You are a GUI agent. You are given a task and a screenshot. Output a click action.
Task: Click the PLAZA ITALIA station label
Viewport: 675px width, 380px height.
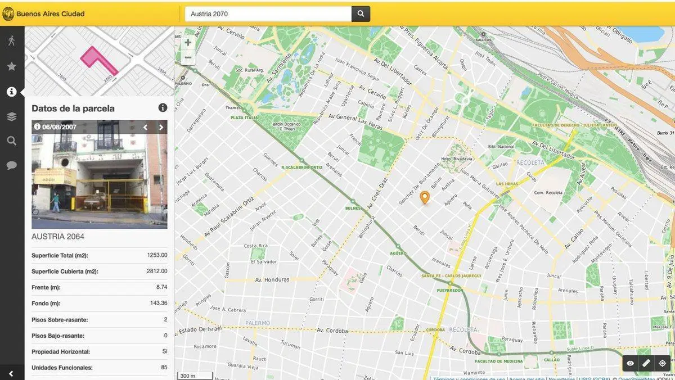pos(244,117)
